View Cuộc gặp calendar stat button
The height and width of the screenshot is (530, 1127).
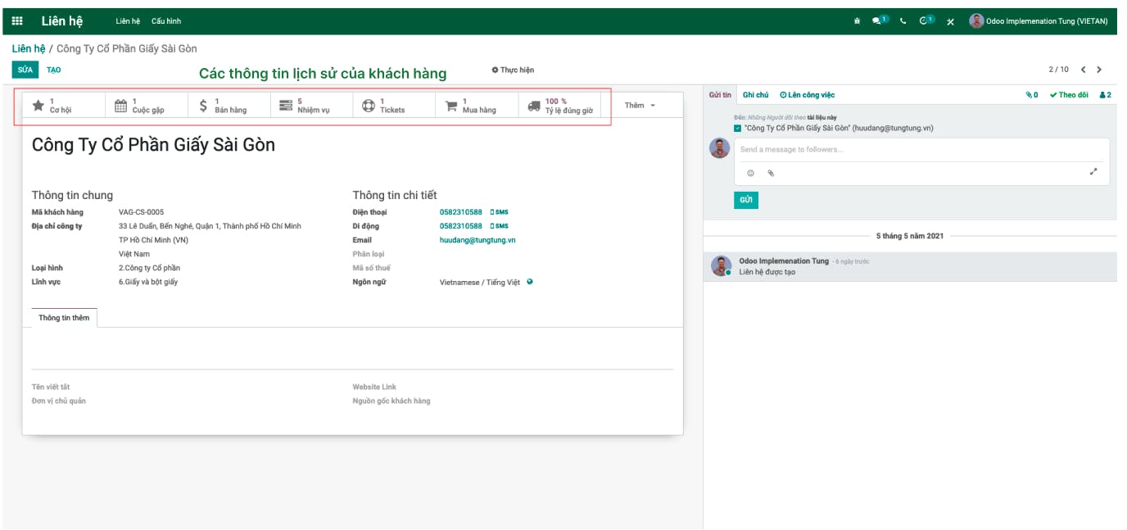pos(147,106)
